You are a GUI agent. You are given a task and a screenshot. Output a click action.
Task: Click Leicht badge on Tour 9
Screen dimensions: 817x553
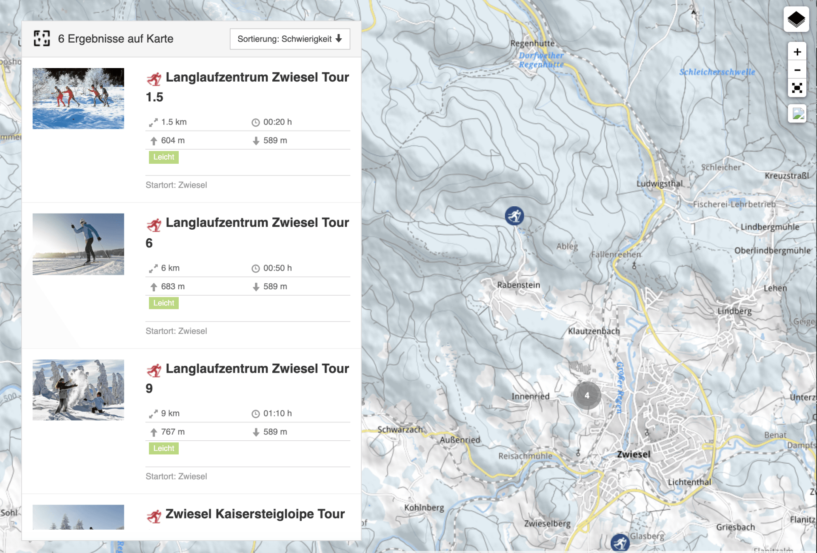[163, 448]
